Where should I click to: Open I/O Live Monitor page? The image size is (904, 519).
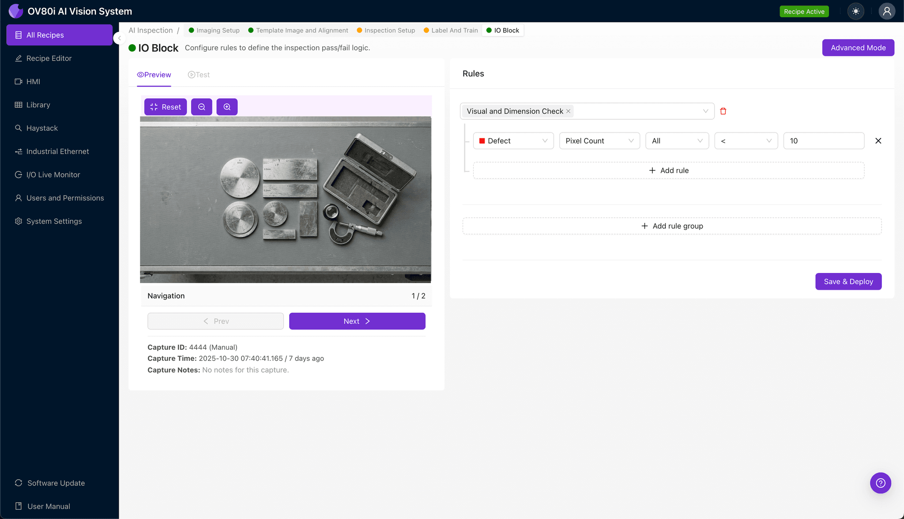coord(60,174)
